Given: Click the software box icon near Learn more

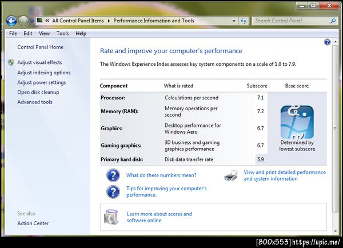Looking at the screenshot, I should click(111, 217).
